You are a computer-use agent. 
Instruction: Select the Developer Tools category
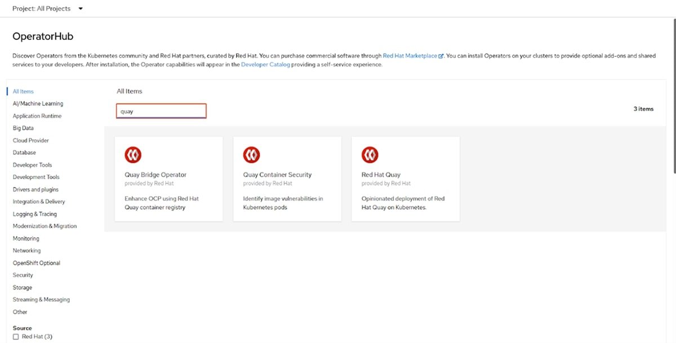tap(32, 165)
